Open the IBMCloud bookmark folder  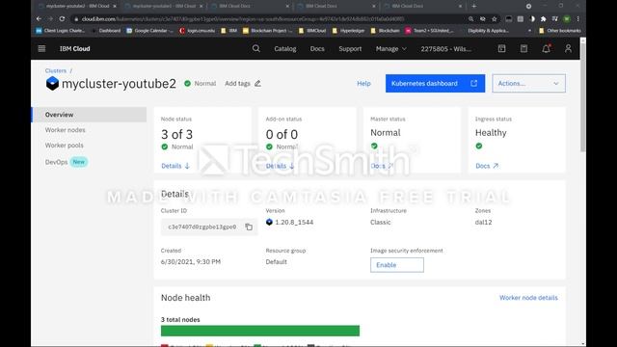click(x=312, y=31)
